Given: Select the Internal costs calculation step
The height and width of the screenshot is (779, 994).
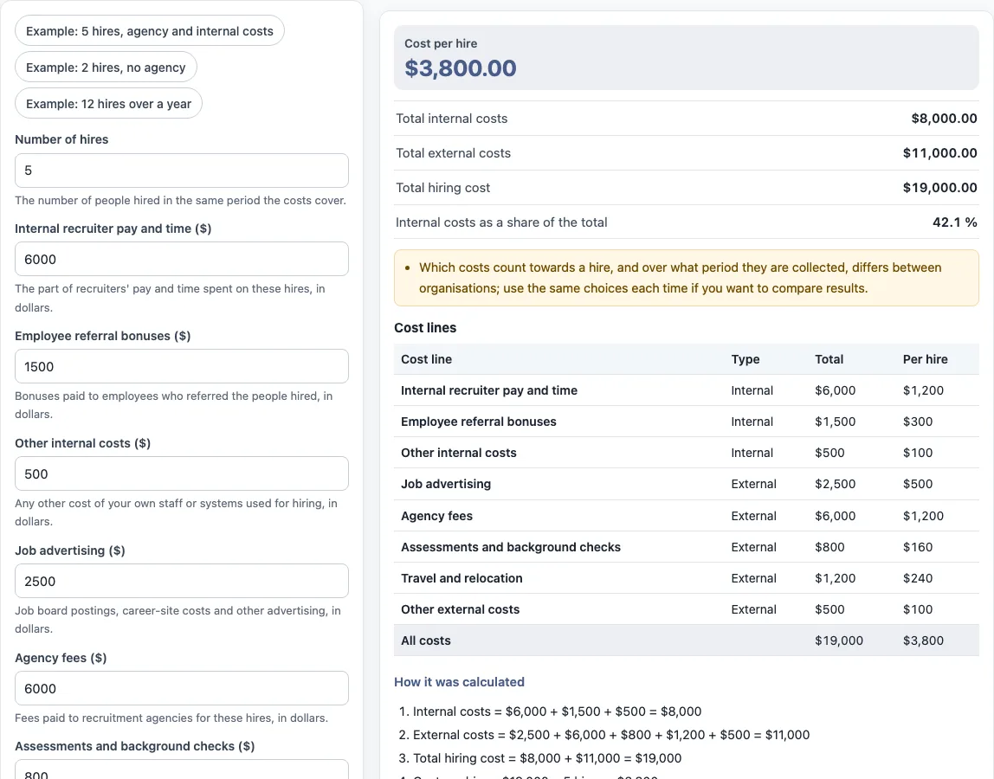Looking at the screenshot, I should (558, 711).
